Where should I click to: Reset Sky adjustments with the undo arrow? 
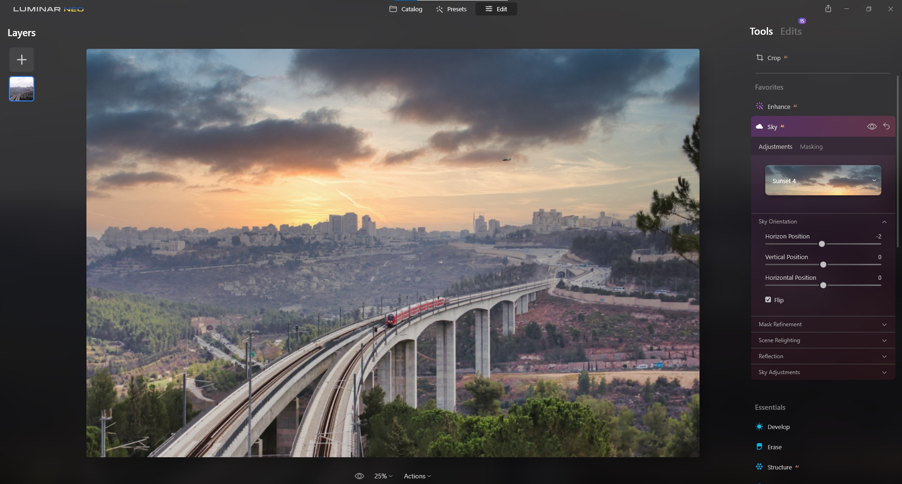tap(886, 126)
